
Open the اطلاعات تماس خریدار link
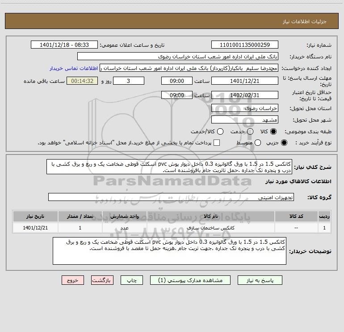(x=74, y=68)
